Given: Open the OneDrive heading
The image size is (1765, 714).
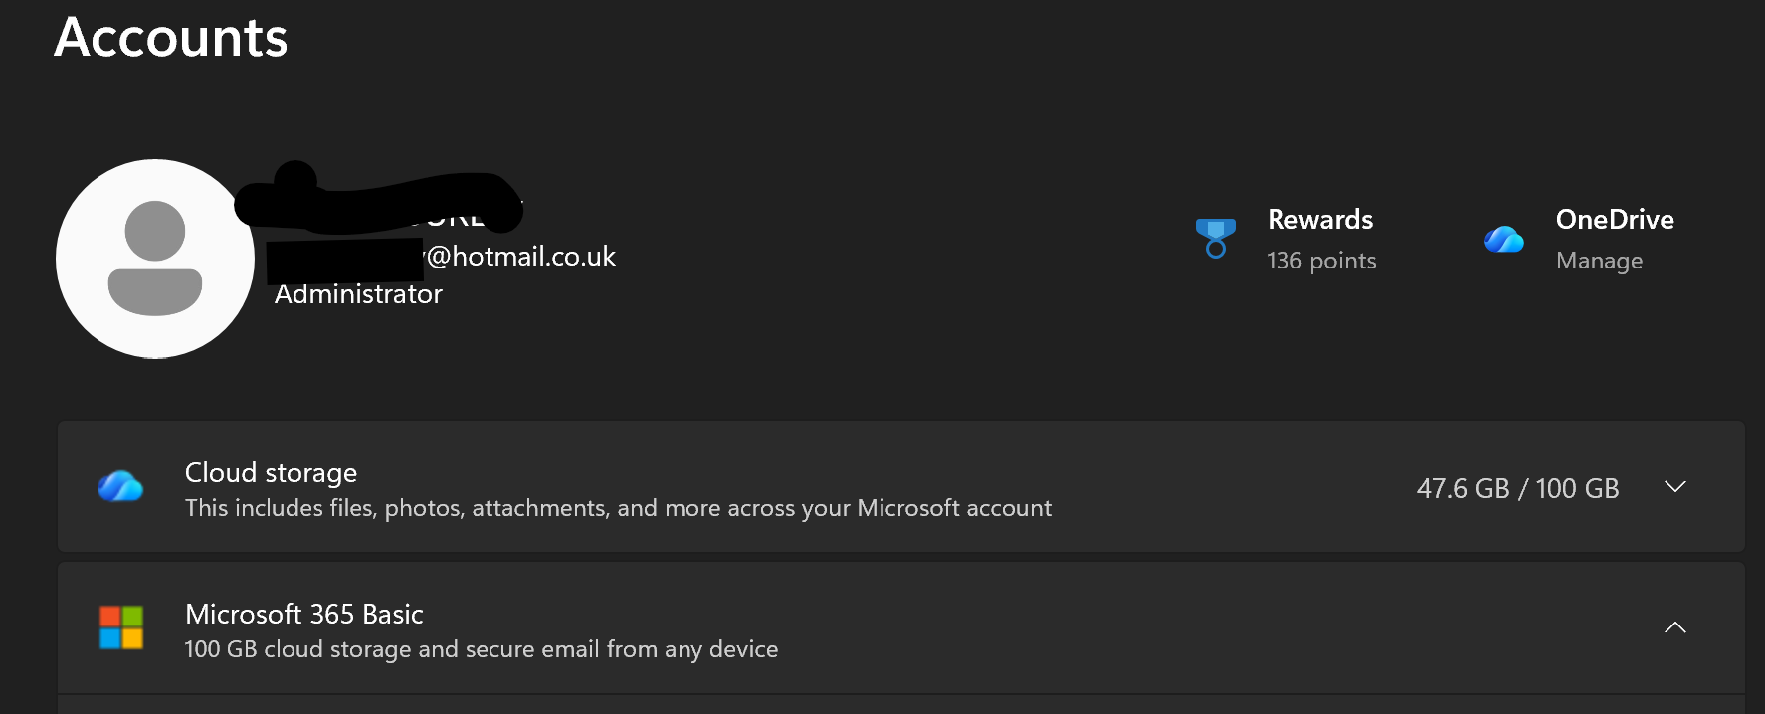Looking at the screenshot, I should [x=1614, y=220].
